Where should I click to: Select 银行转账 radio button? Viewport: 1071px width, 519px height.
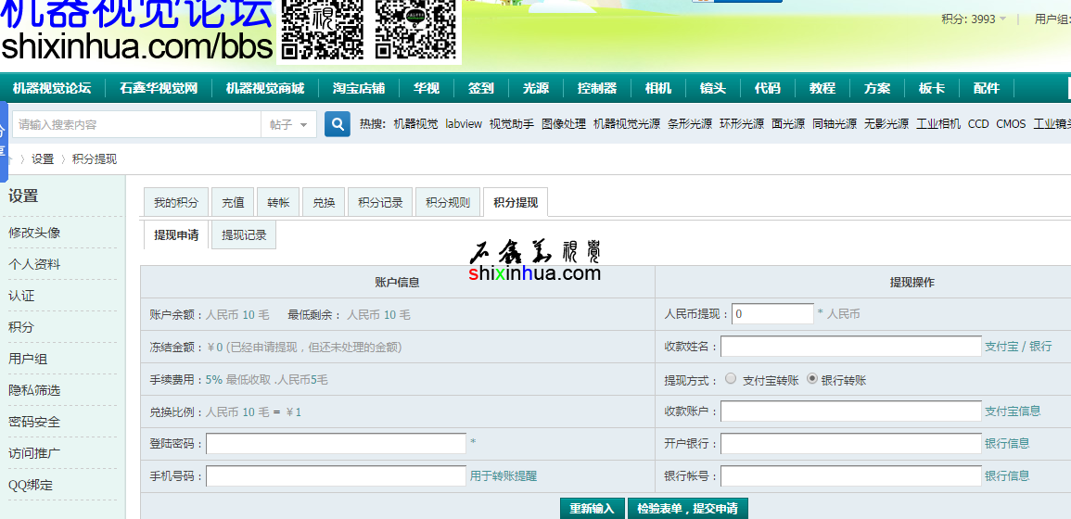click(x=813, y=379)
